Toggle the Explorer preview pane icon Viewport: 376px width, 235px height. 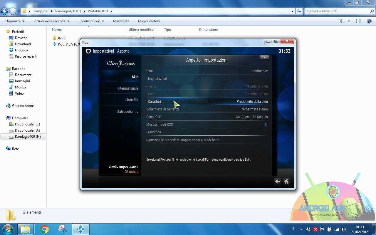358,21
